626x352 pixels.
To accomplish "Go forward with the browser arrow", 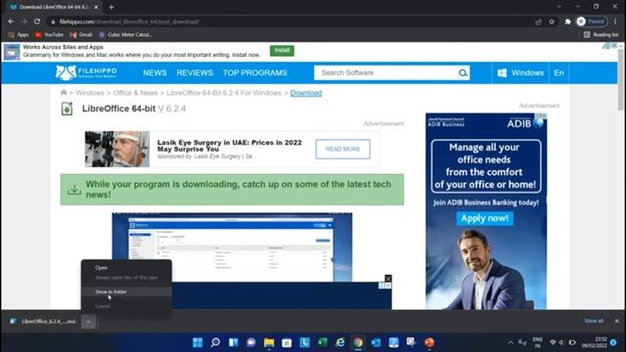I will [23, 22].
